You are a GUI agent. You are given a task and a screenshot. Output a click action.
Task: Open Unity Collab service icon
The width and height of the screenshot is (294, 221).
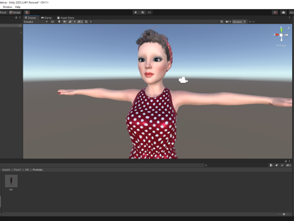point(275,12)
